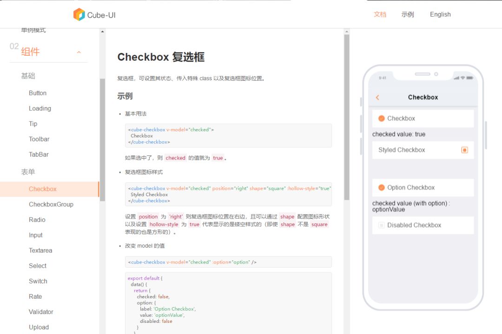Open the 示例 navigation tab
Image resolution: width=502 pixels, height=334 pixels.
click(408, 14)
